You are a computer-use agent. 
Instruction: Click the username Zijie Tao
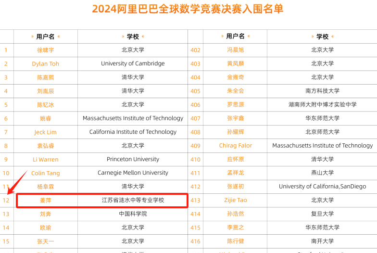(236, 200)
